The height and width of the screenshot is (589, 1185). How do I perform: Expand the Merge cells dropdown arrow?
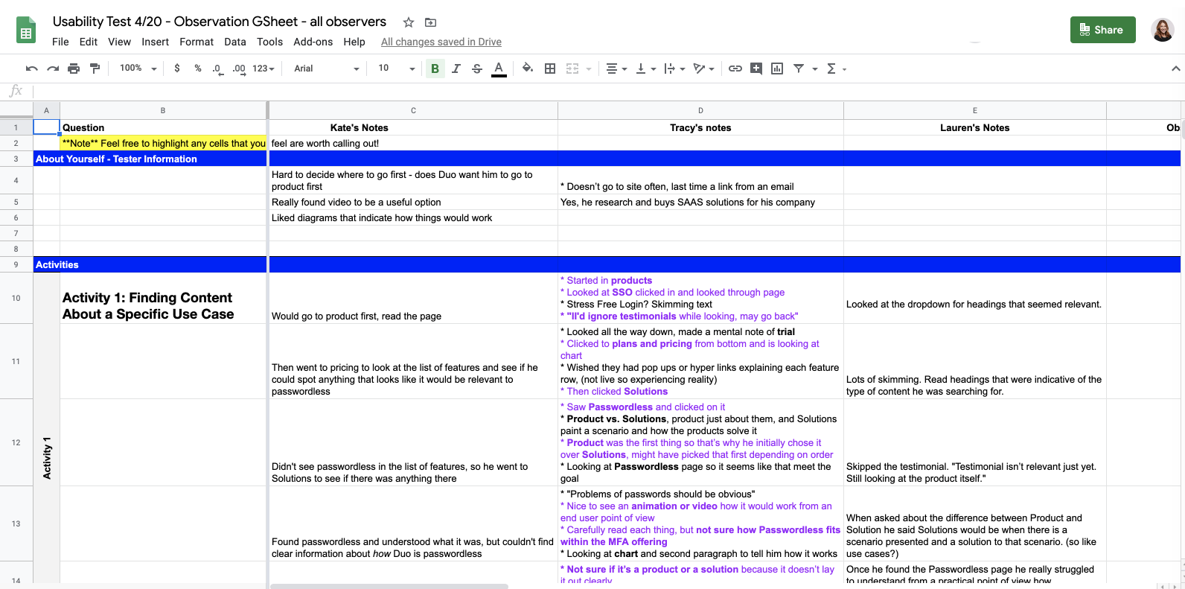pos(589,69)
